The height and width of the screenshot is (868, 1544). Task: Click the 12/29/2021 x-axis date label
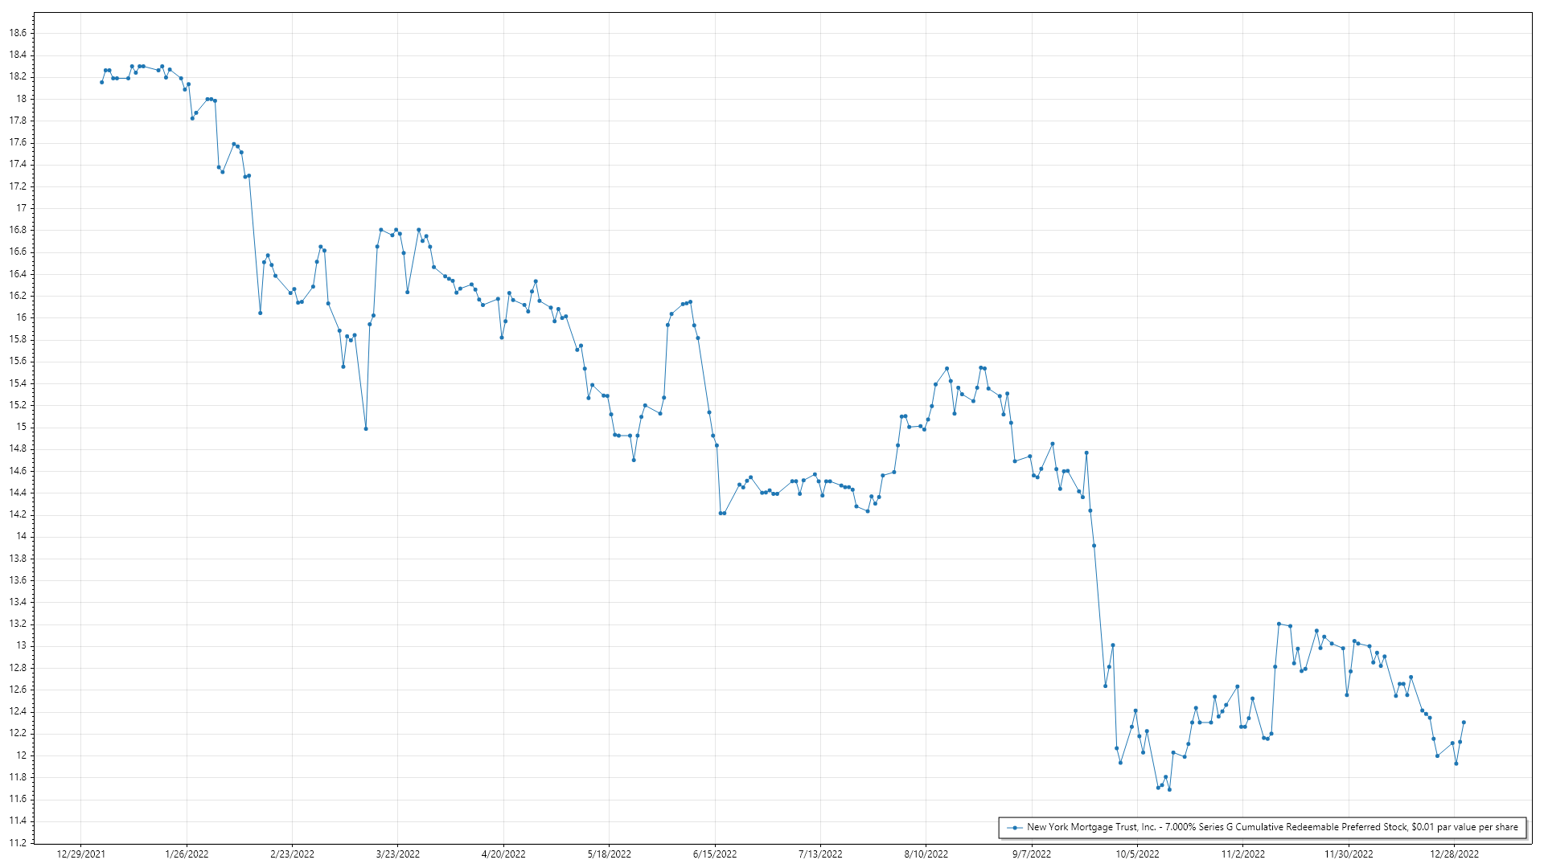pyautogui.click(x=80, y=854)
